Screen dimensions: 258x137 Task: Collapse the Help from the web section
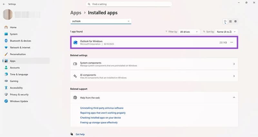click(x=234, y=97)
